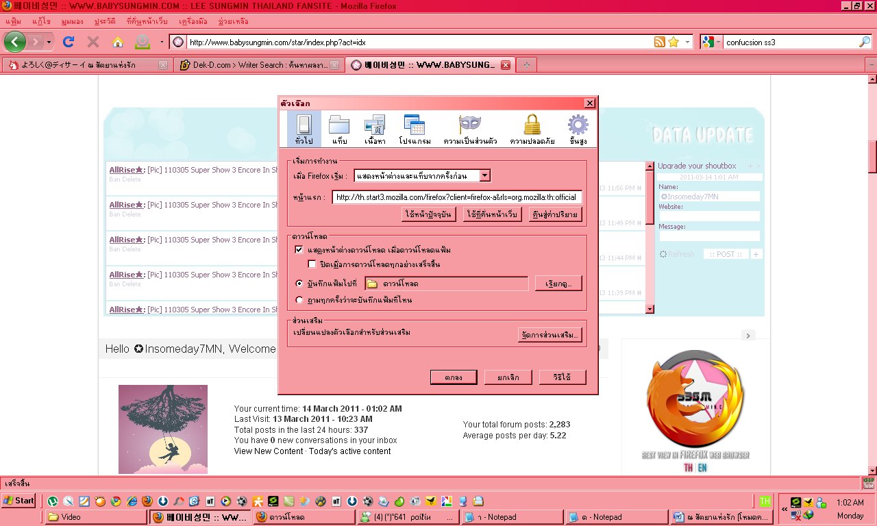Image resolution: width=877 pixels, height=526 pixels.
Task: Click the search box containing 'confucsion ss3'
Action: [x=790, y=42]
